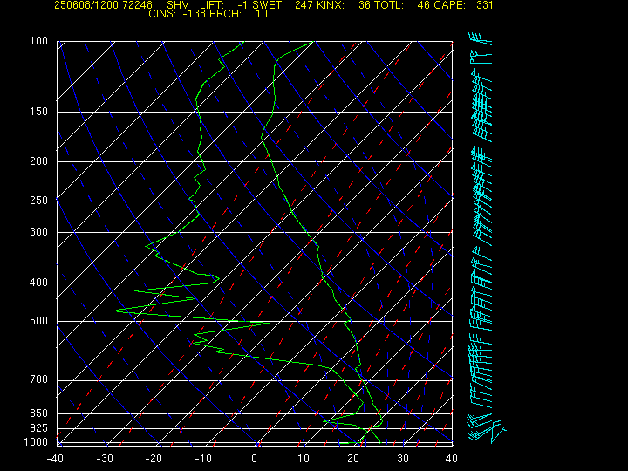
Task: Click the LIFT index value -1
Action: [x=242, y=5]
